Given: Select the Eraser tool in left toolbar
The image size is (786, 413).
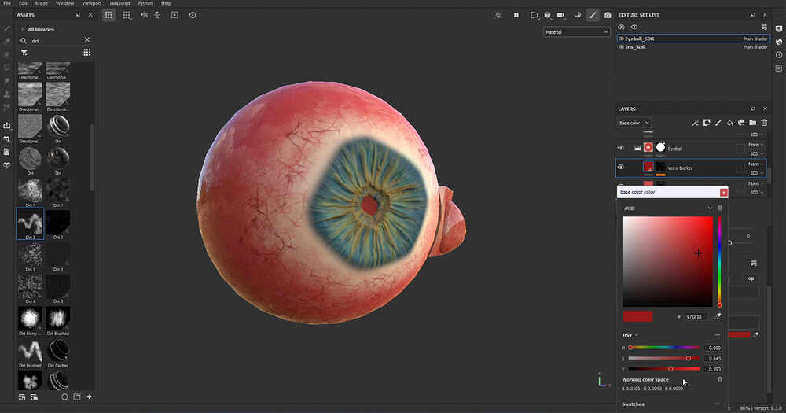Looking at the screenshot, I should 7,42.
